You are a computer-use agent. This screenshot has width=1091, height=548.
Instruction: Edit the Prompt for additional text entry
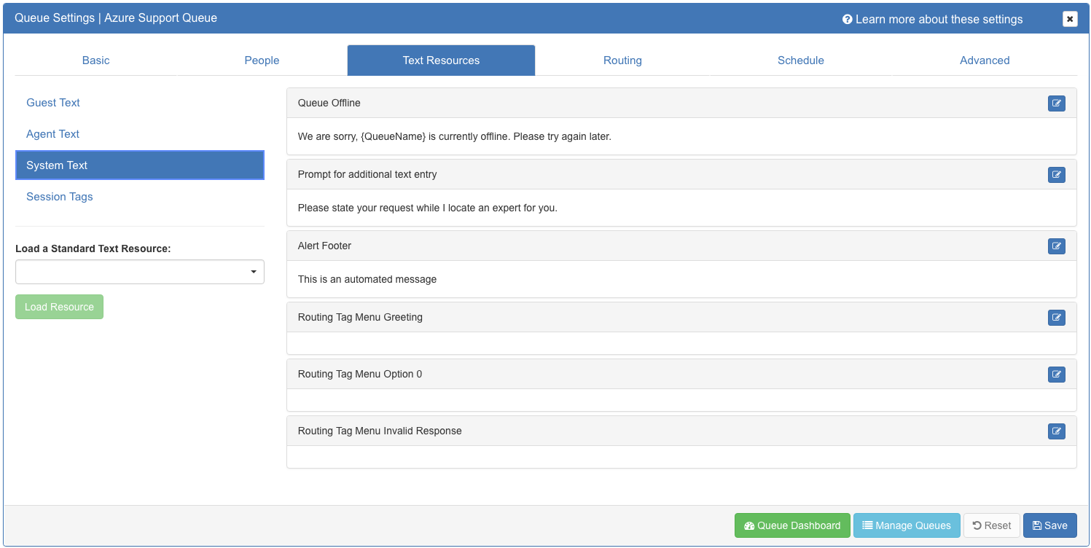pos(1056,175)
